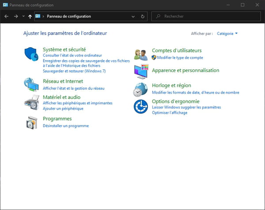Viewport: 265px width, 210px height.
Task: Open Consulter l'état de votre ordinateur
Action: pyautogui.click(x=72, y=55)
